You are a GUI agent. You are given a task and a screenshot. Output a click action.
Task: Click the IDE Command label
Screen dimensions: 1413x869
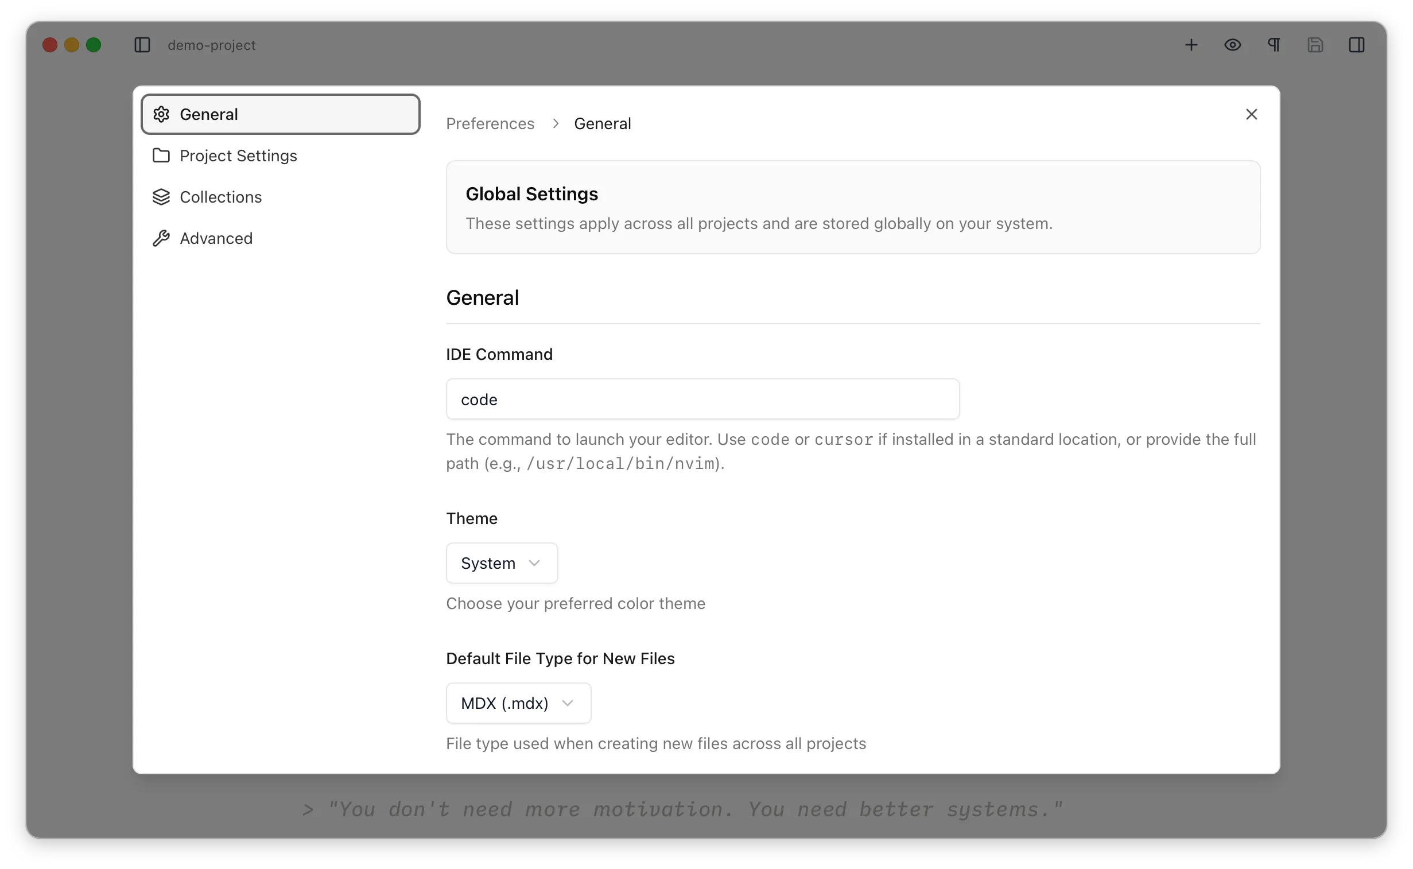(x=499, y=354)
